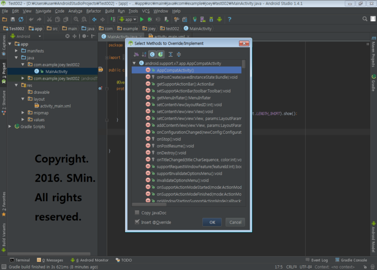
Task: Open the Messages tool window tab
Action: (50, 260)
